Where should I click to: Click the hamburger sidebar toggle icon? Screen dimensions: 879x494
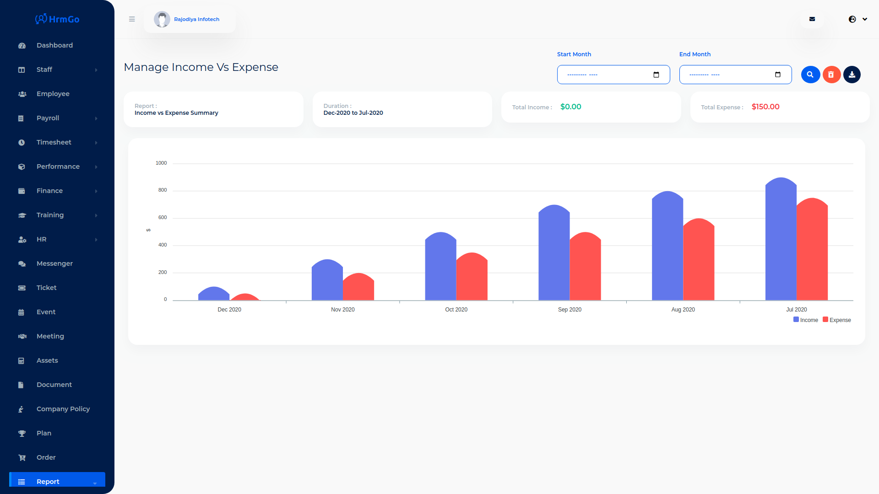click(132, 19)
